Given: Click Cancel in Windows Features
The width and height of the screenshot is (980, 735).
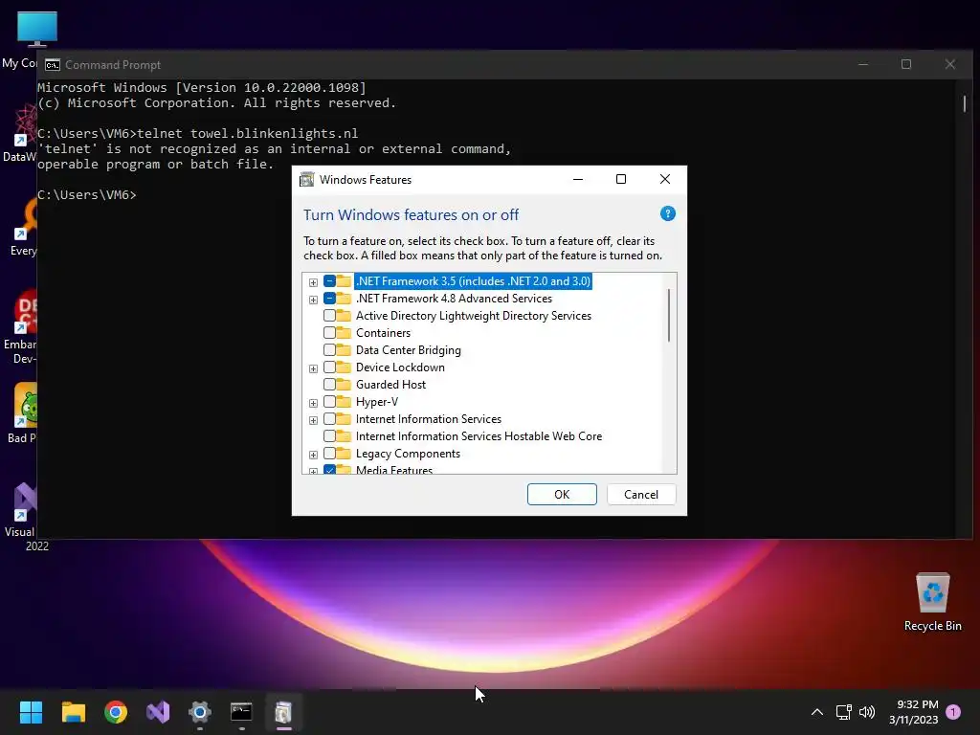Looking at the screenshot, I should click(x=641, y=495).
